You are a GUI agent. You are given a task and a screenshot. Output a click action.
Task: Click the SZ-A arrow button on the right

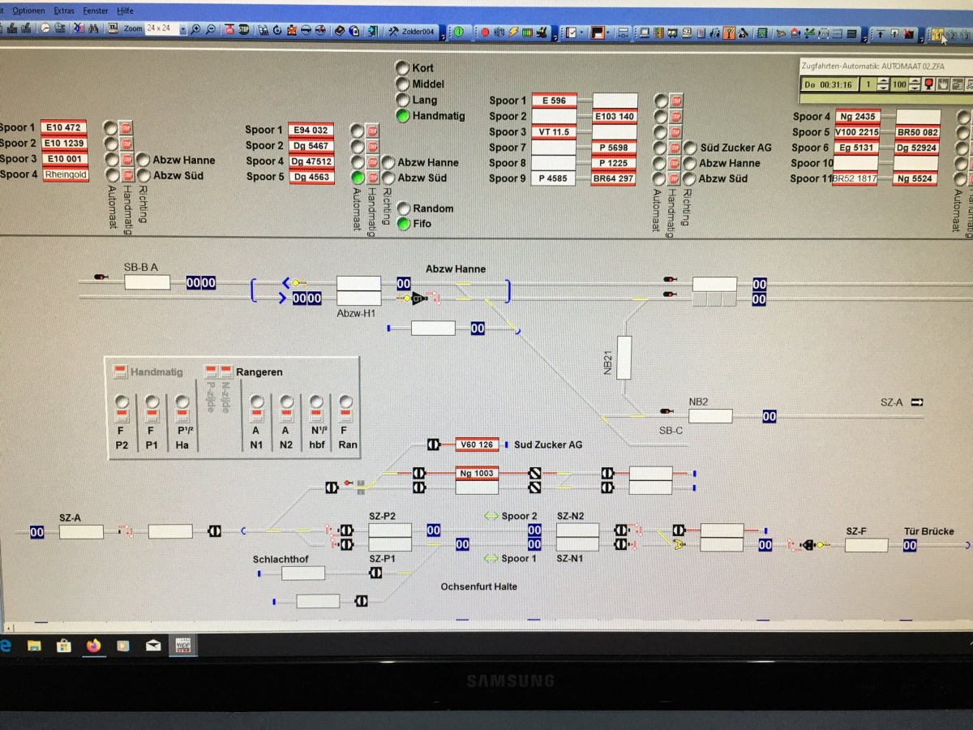[x=918, y=402]
